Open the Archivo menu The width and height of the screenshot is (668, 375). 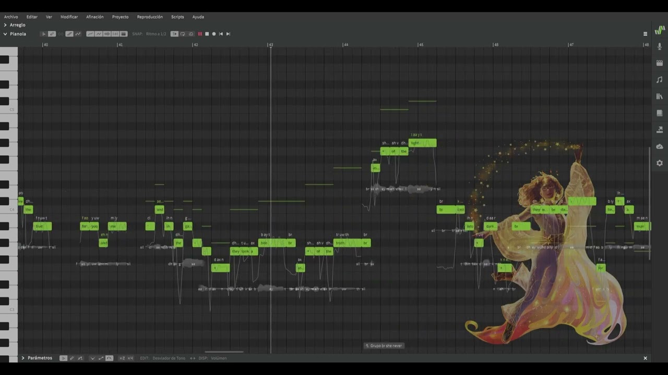[11, 17]
